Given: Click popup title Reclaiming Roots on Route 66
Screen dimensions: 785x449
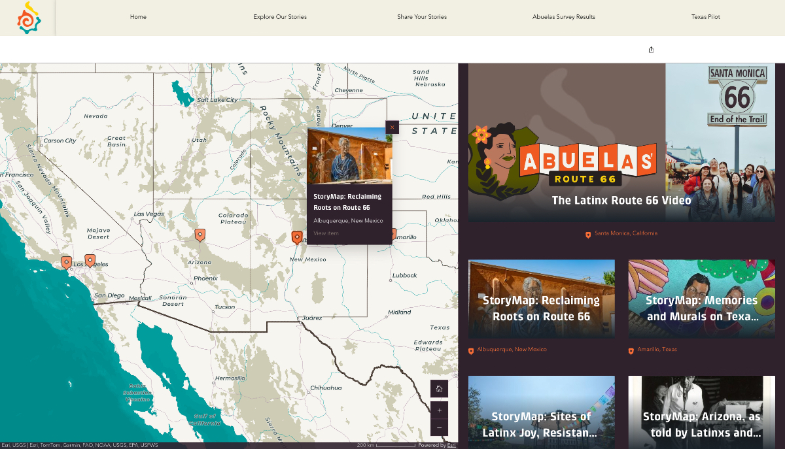Looking at the screenshot, I should (347, 202).
